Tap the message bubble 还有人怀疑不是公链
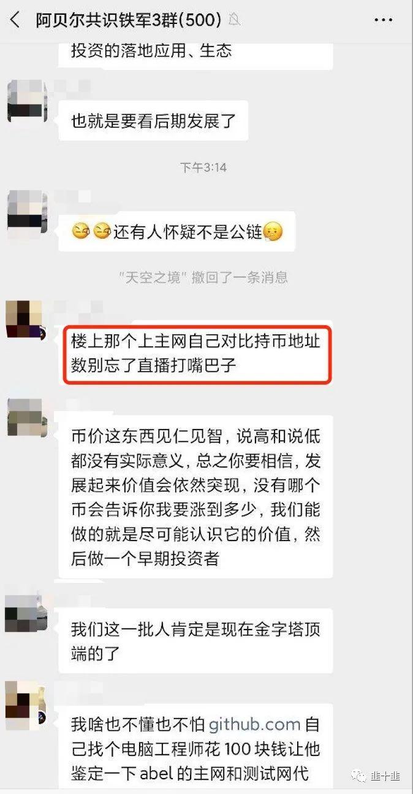413x794 pixels. 176,231
